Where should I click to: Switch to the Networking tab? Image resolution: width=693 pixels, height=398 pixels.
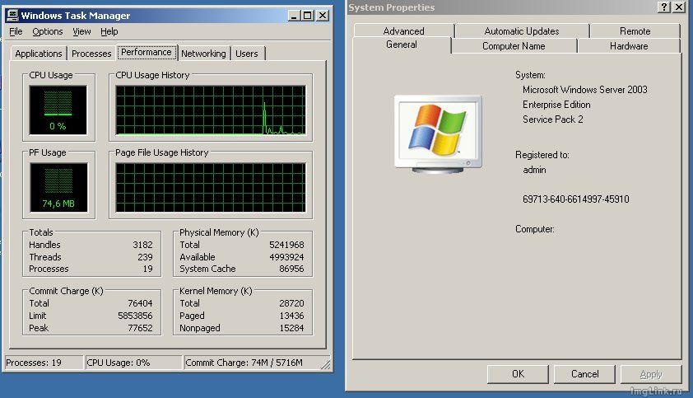pyautogui.click(x=203, y=54)
